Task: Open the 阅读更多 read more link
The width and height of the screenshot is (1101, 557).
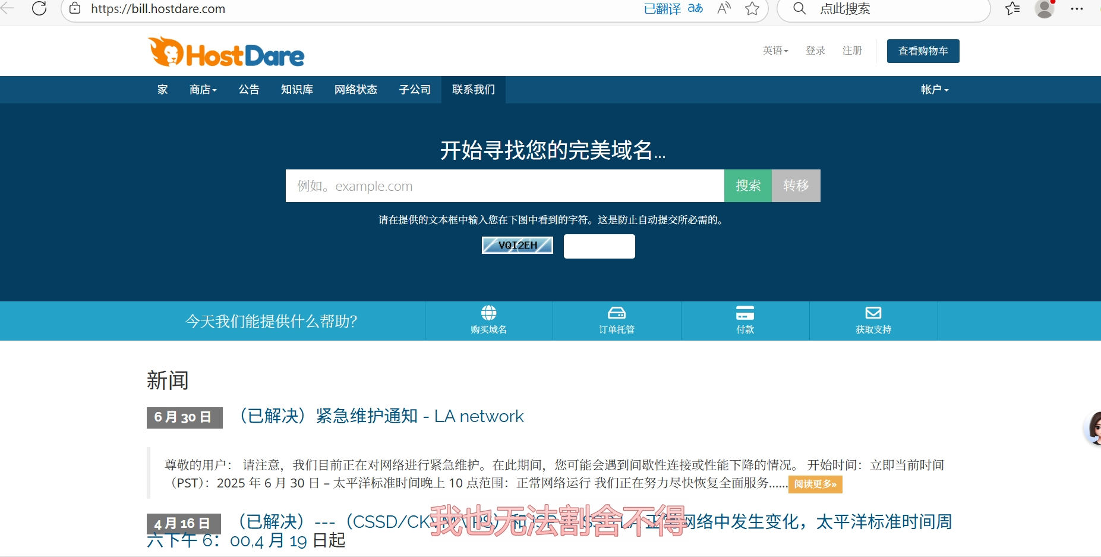Action: pyautogui.click(x=815, y=484)
